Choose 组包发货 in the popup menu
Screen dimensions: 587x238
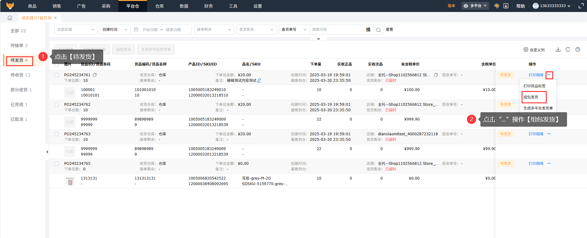pos(531,97)
